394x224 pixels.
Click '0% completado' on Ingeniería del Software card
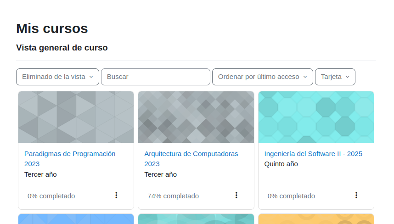(x=291, y=196)
